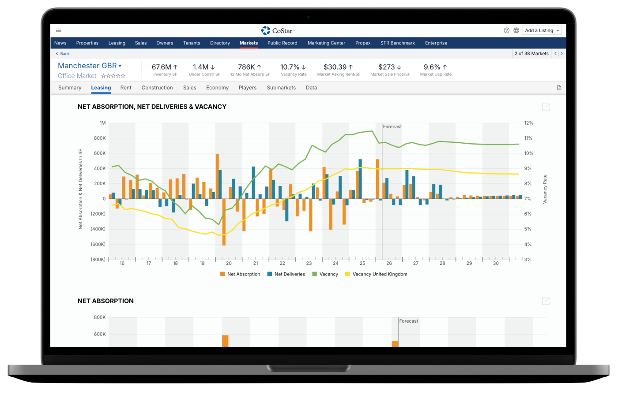The image size is (618, 394).
Task: Click the Office Market link
Action: pyautogui.click(x=77, y=76)
